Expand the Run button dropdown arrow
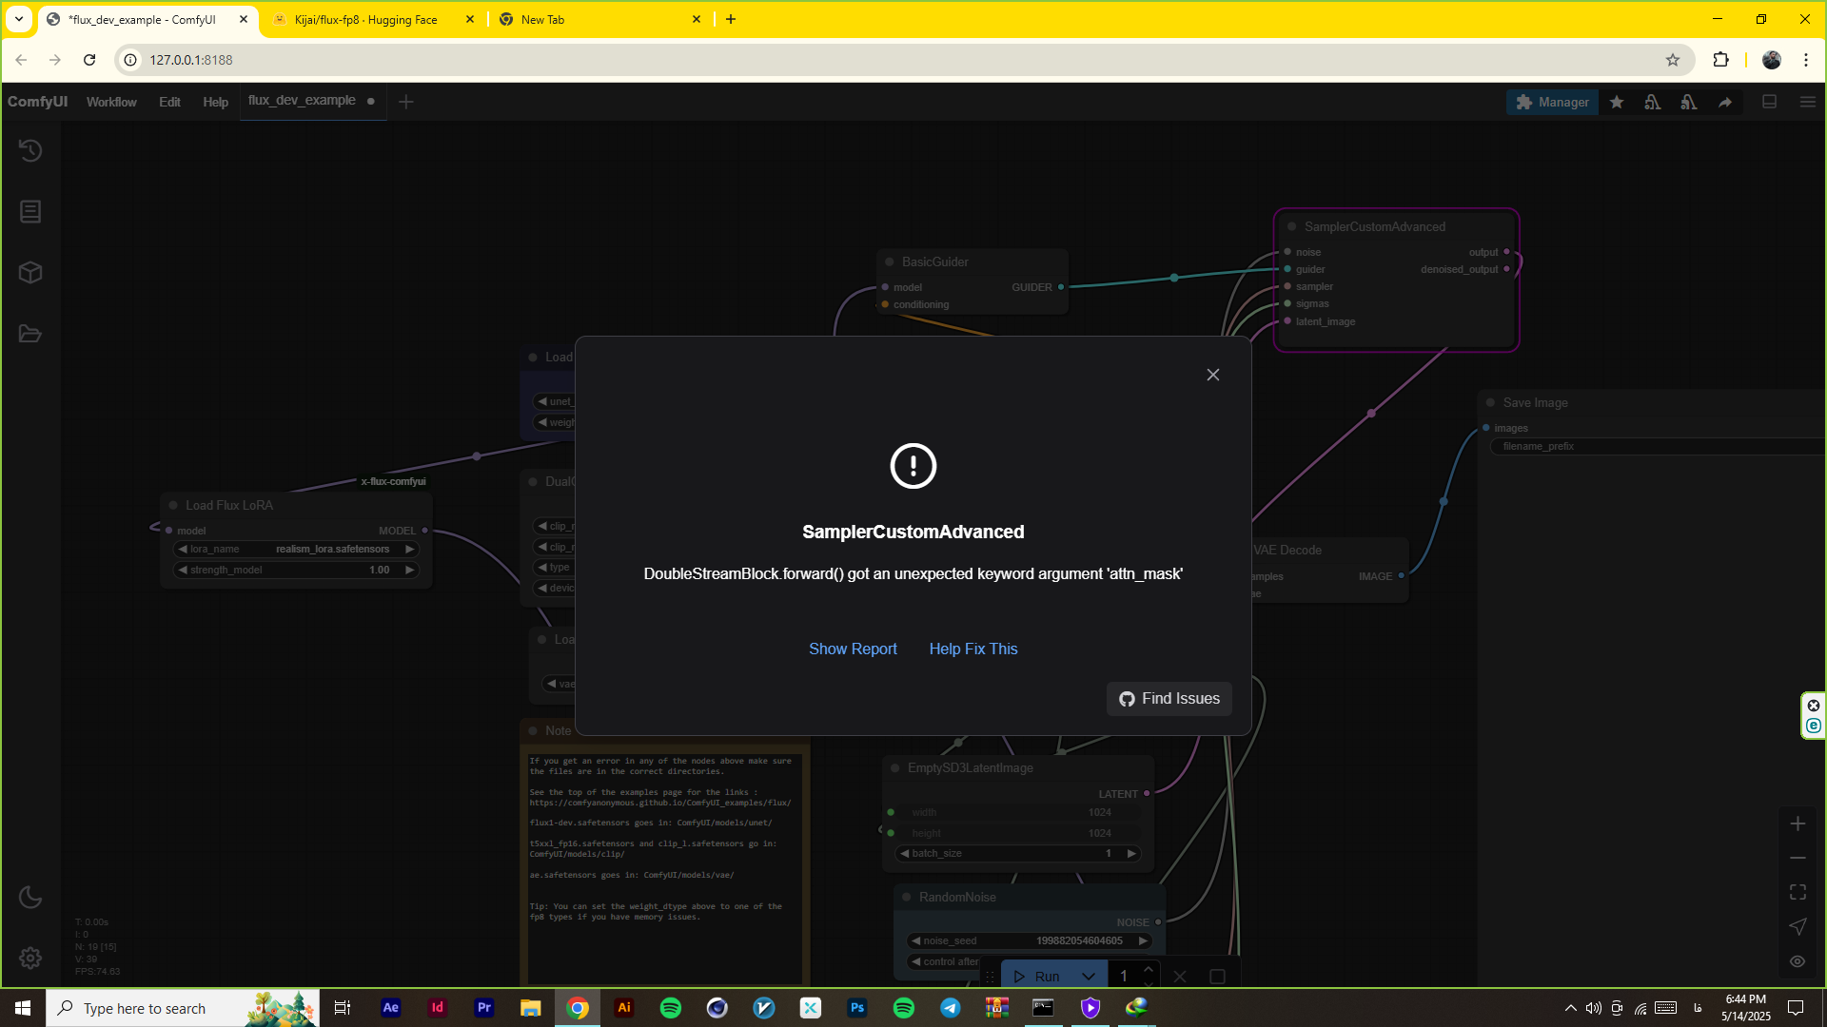 (x=1089, y=977)
